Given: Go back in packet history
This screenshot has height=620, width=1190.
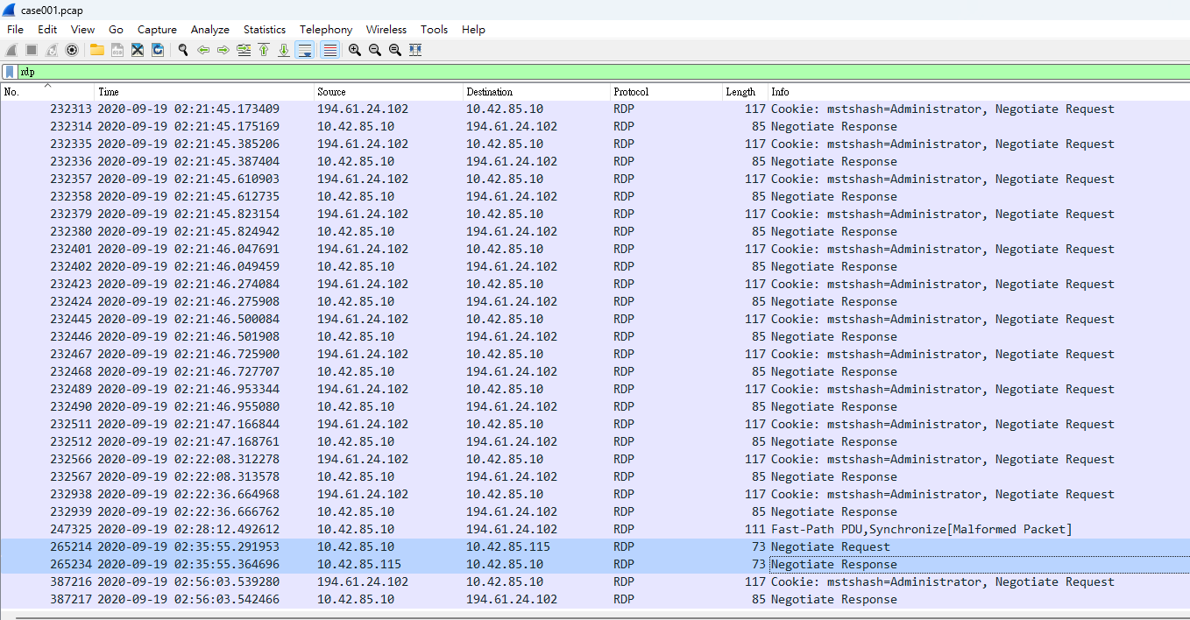Looking at the screenshot, I should tap(203, 50).
